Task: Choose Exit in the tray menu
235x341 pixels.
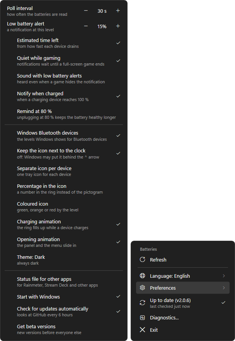Action: [x=183, y=330]
